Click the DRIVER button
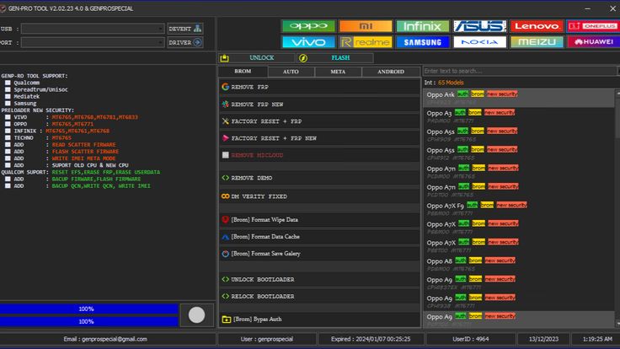The height and width of the screenshot is (349, 620). coord(185,42)
